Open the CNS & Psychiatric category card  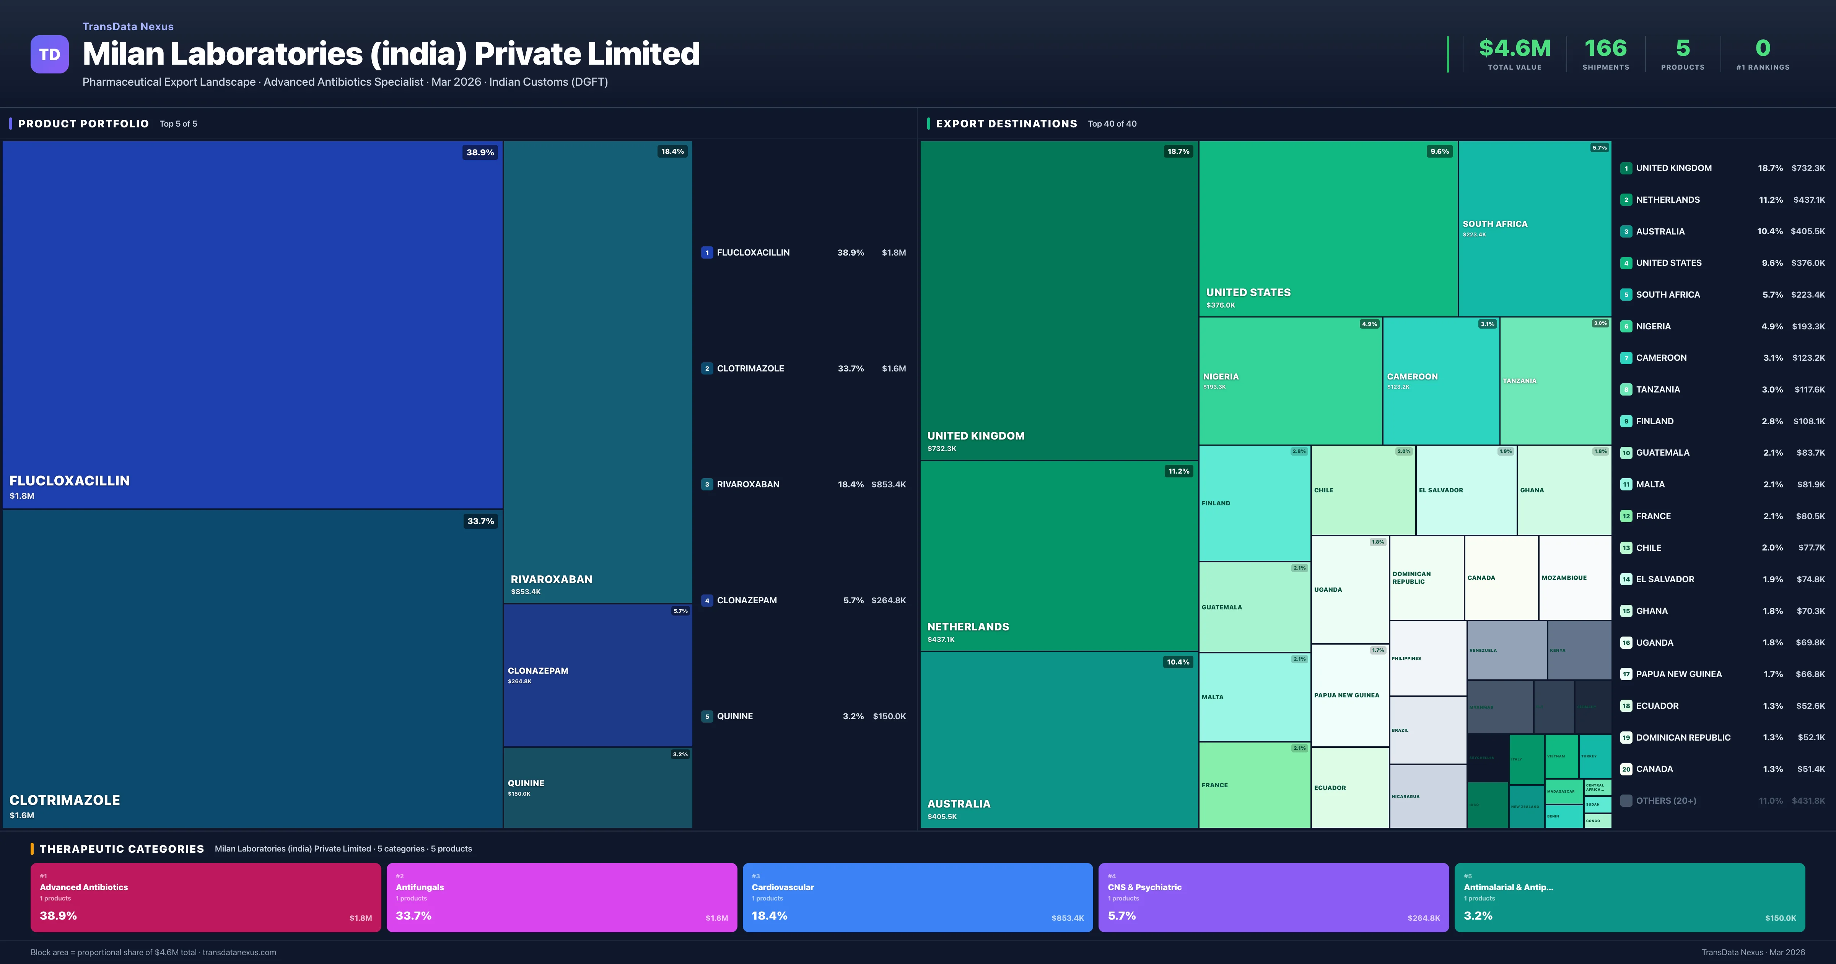click(x=1273, y=897)
